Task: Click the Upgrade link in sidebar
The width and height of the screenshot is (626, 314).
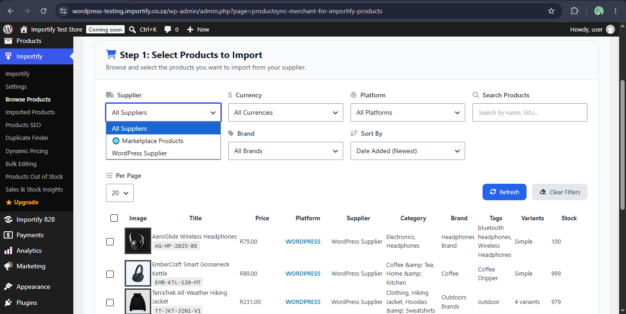Action: pos(22,202)
